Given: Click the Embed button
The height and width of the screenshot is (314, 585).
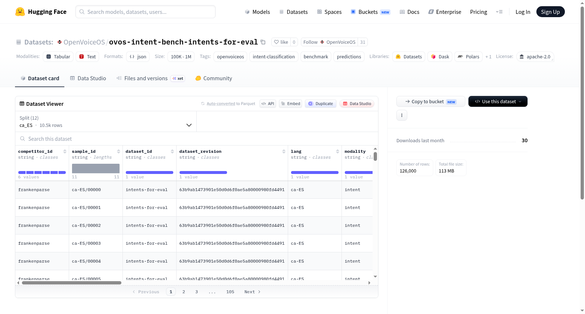Looking at the screenshot, I should coord(290,104).
